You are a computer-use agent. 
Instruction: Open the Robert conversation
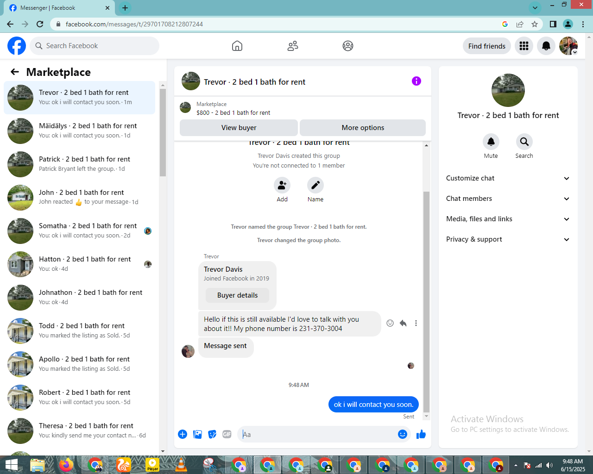tap(79, 398)
